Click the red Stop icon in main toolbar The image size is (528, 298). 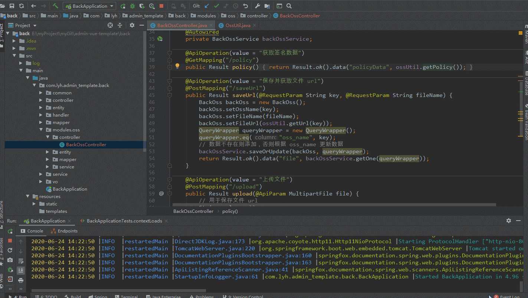point(161,6)
